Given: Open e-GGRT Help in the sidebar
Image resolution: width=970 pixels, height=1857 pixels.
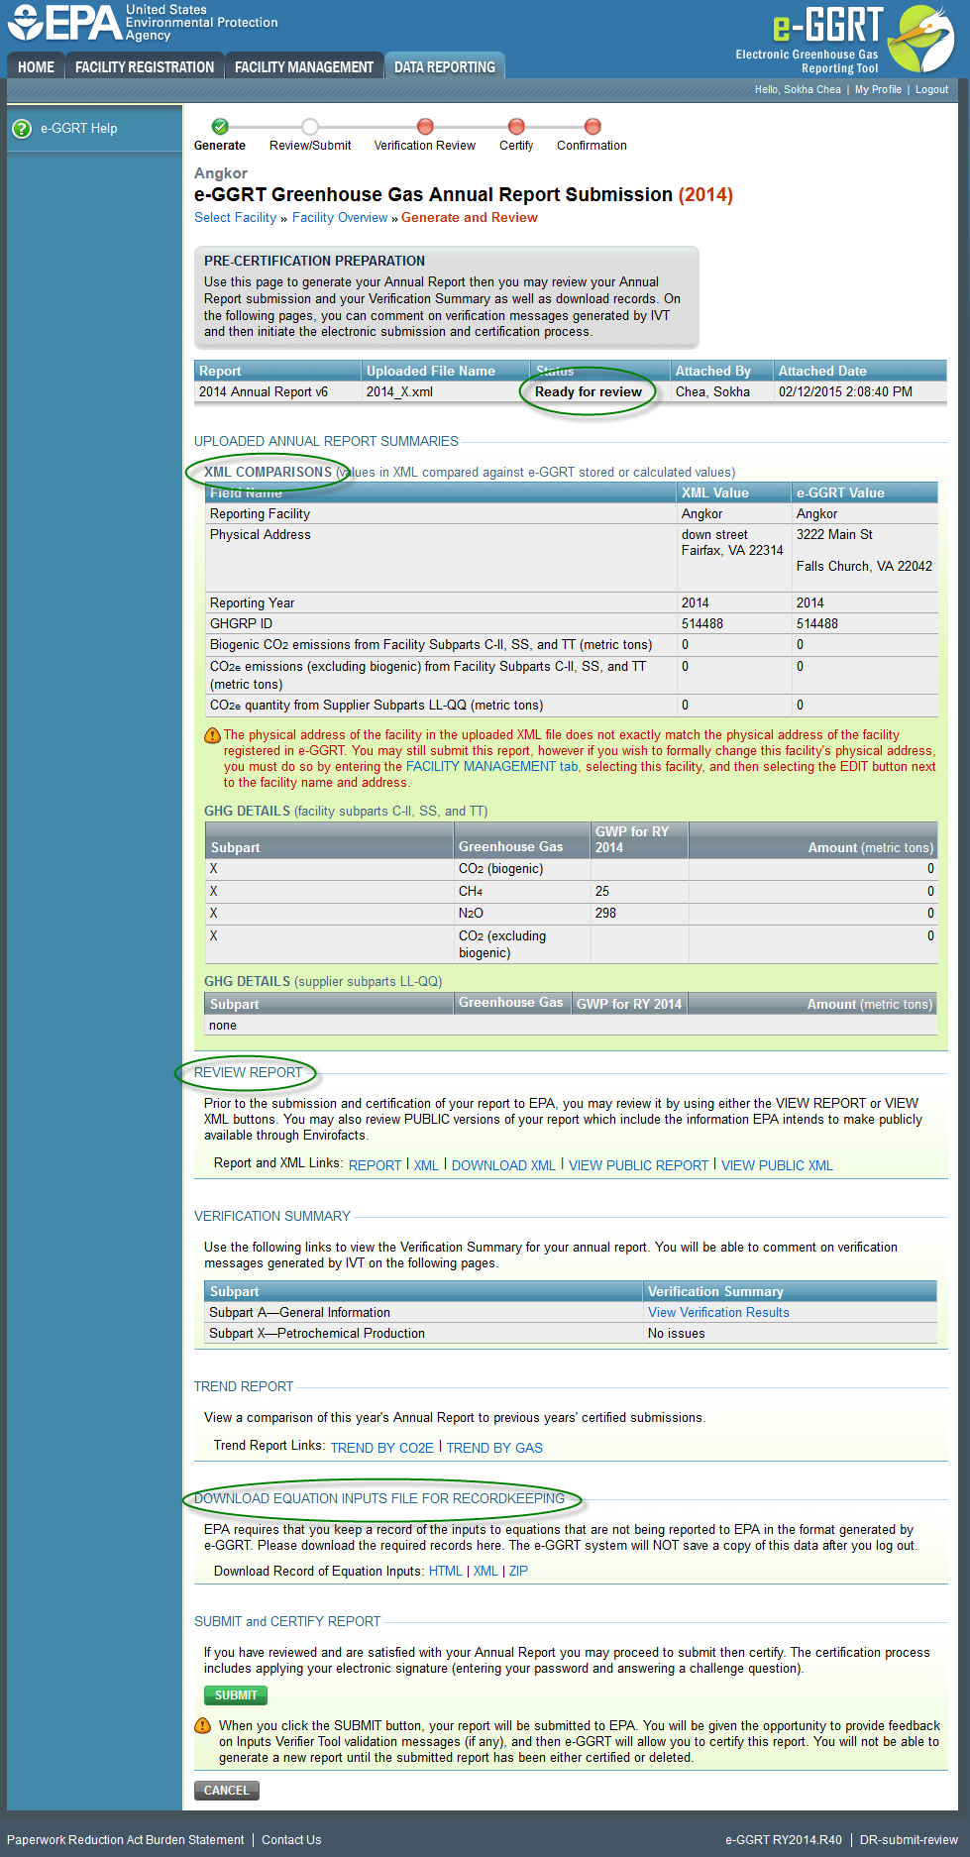Looking at the screenshot, I should 78,129.
